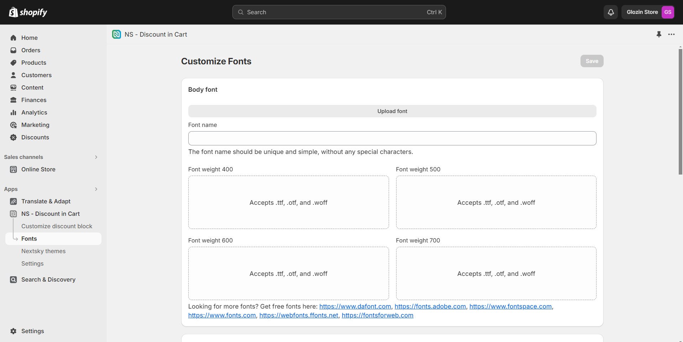Go to Nextsky themes submenu item
This screenshot has height=342, width=683.
[x=43, y=251]
